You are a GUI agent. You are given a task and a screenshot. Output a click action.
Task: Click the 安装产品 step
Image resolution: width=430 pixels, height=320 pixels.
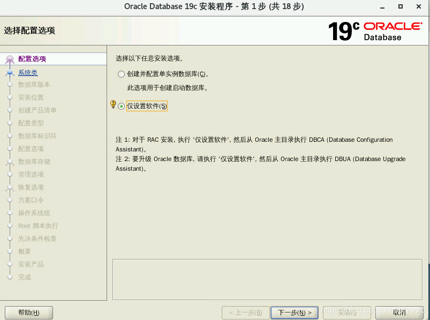tap(31, 264)
